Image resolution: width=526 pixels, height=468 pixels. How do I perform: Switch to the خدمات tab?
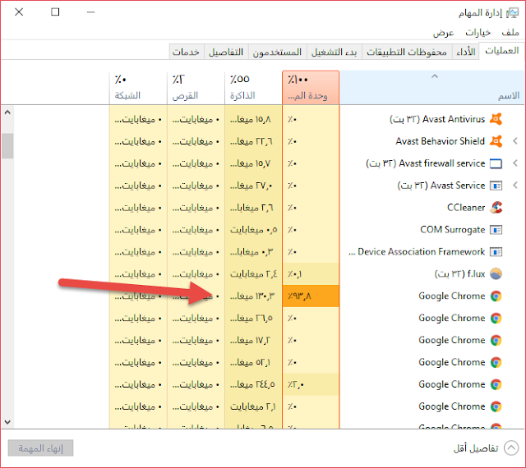click(x=187, y=52)
